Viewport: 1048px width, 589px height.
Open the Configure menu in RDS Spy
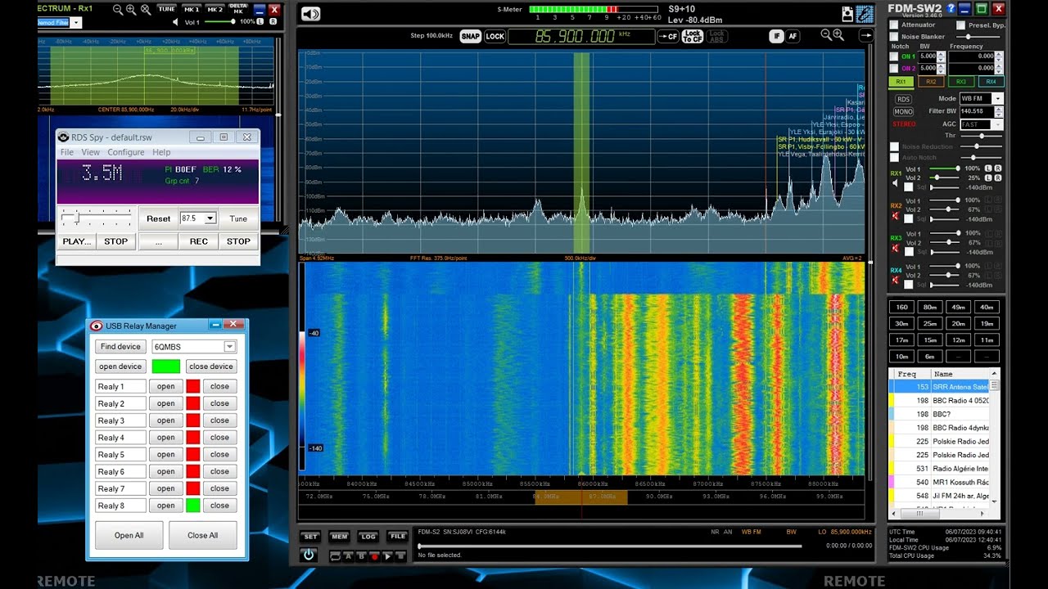click(126, 152)
